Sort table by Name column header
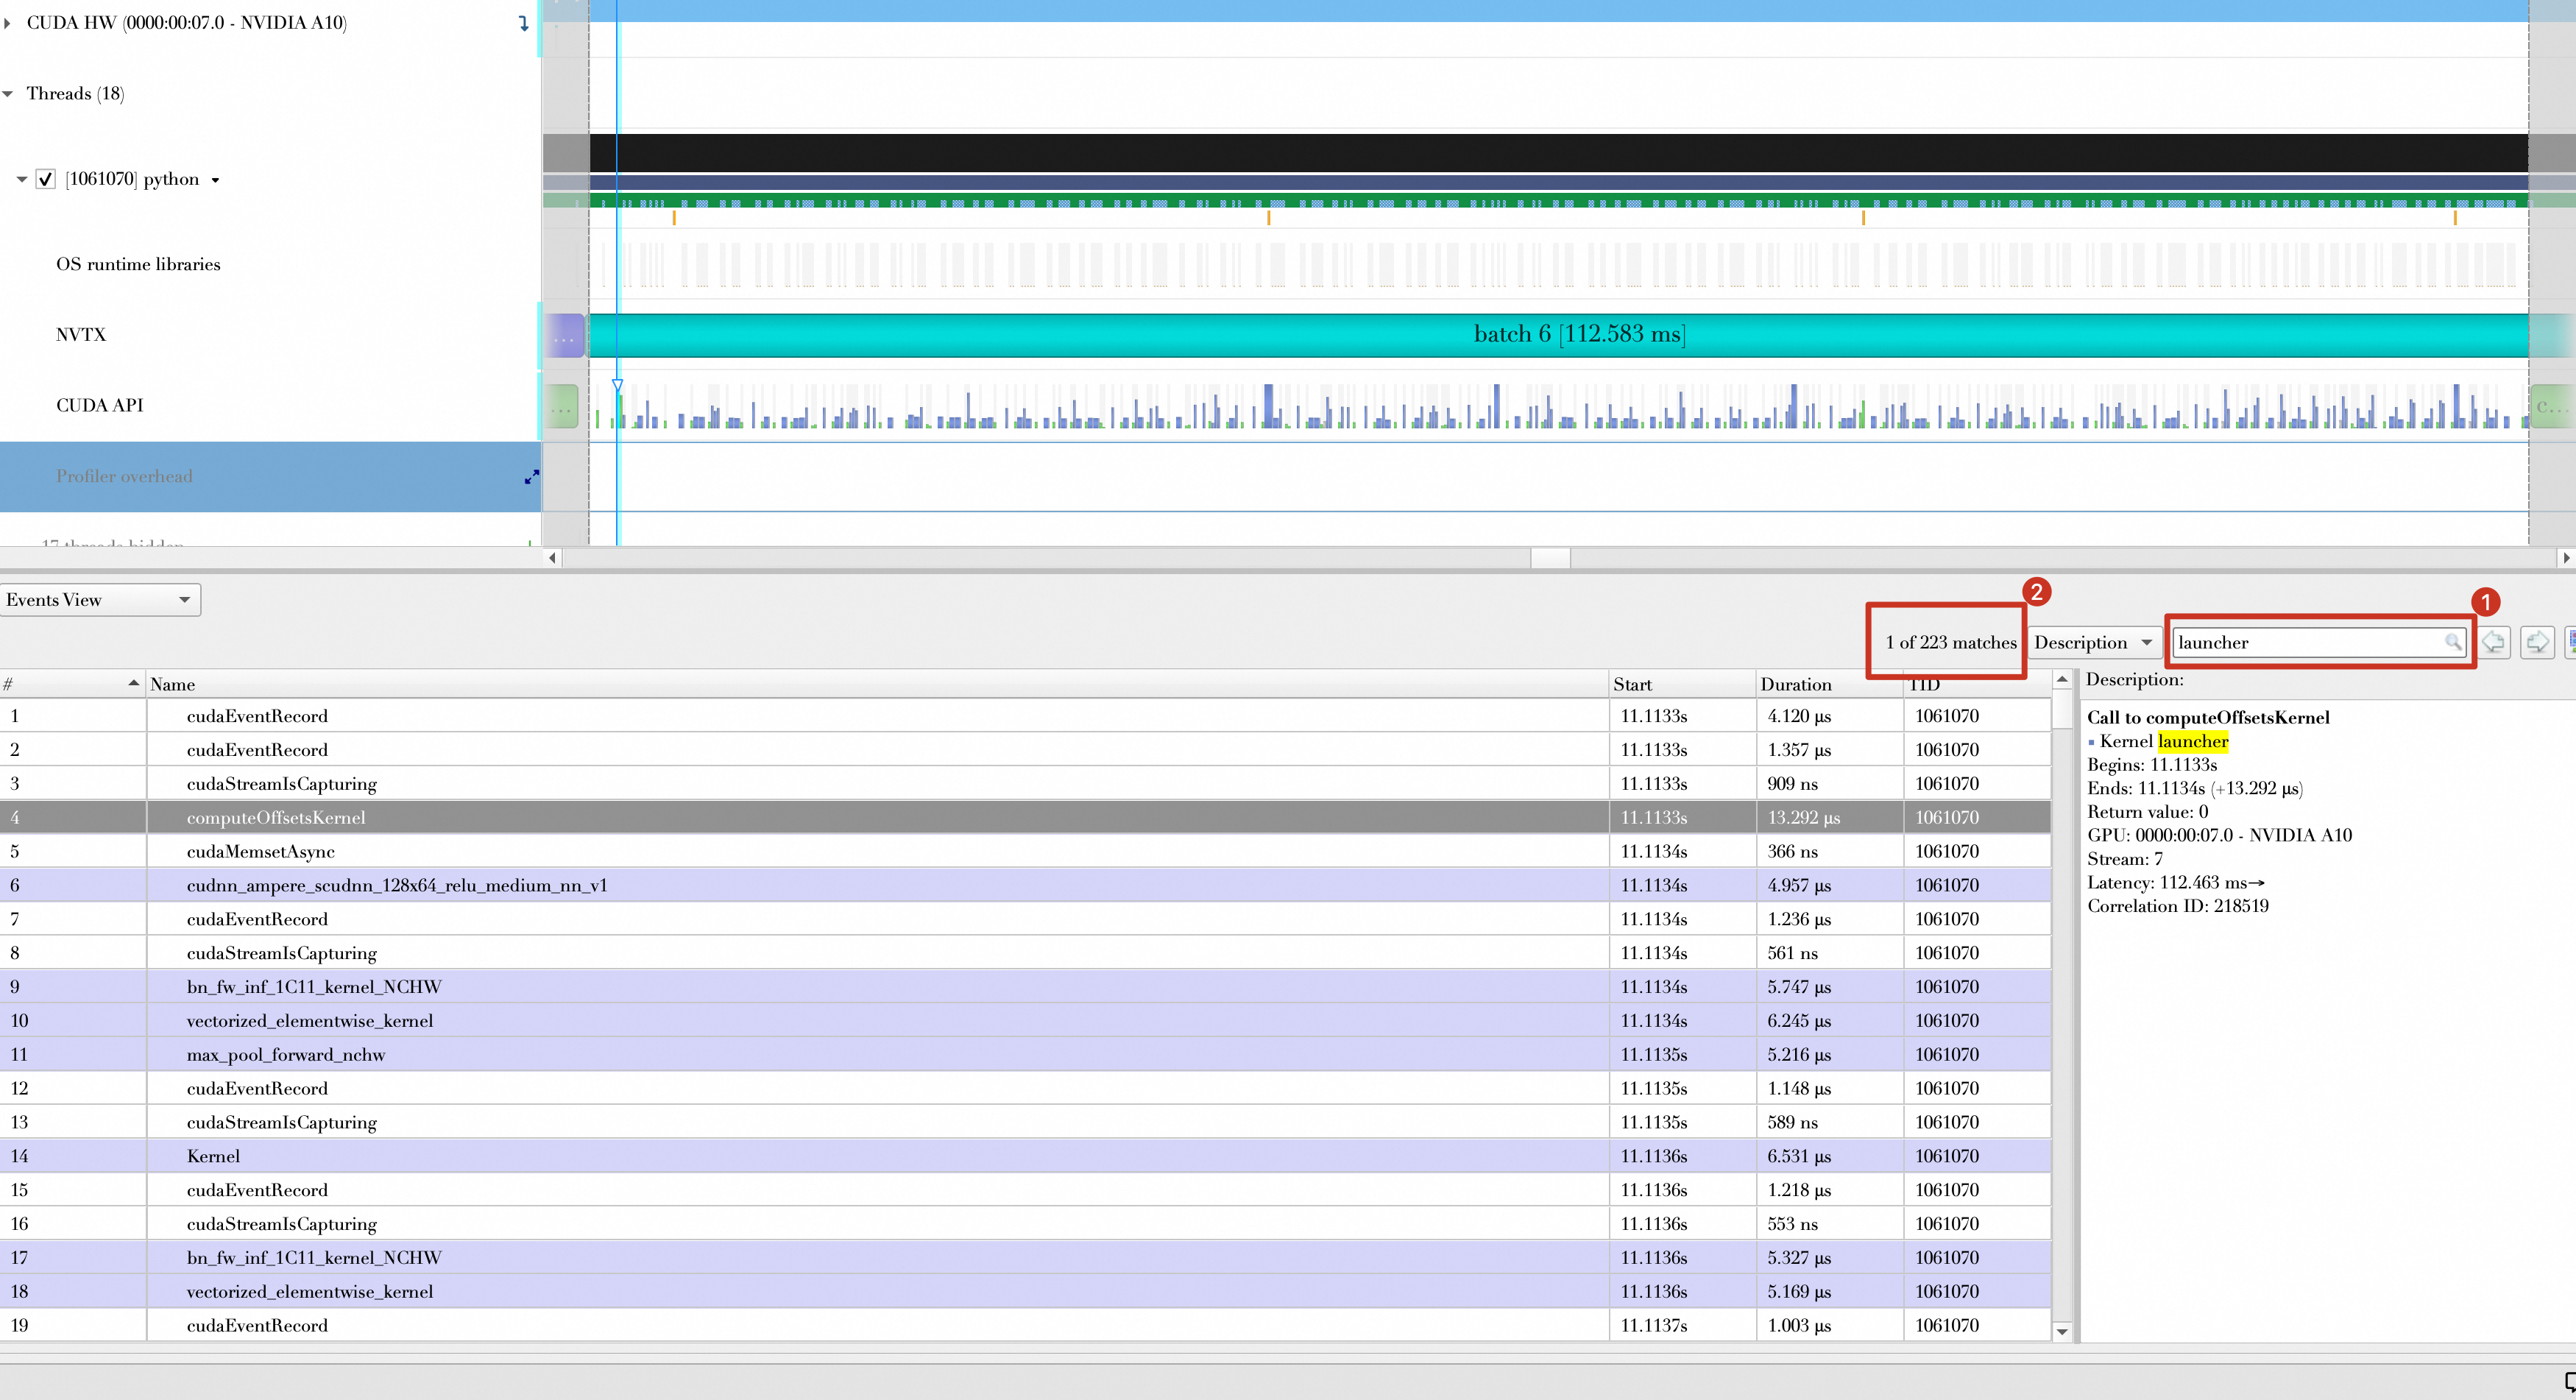 tap(172, 684)
